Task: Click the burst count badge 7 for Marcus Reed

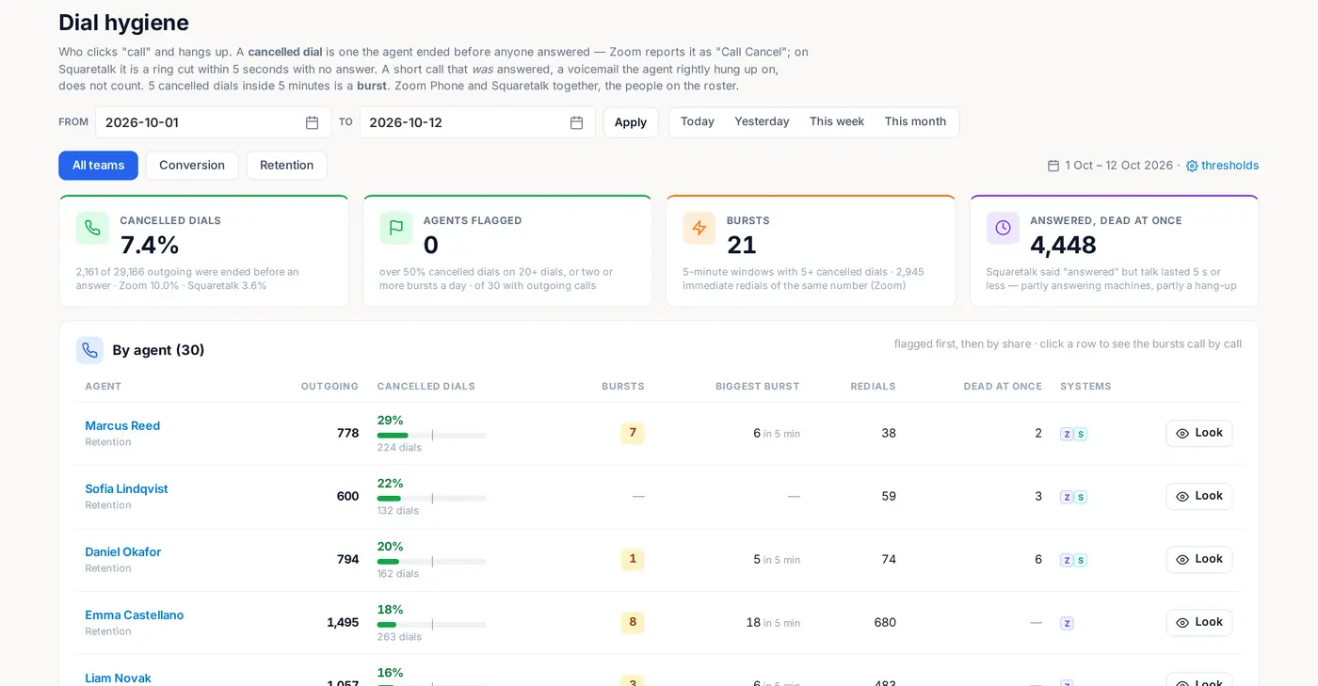Action: pos(633,433)
